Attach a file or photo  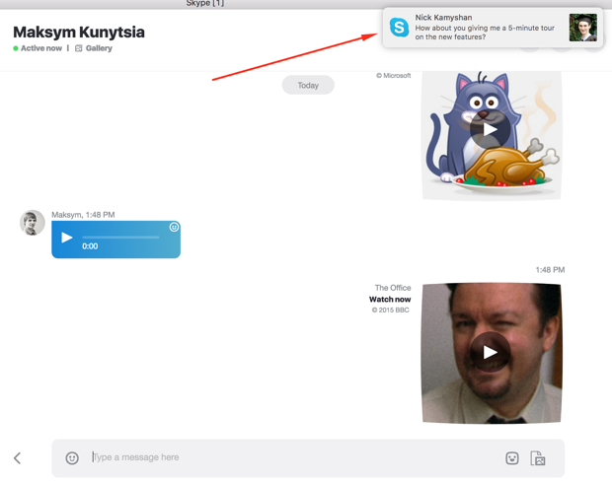pos(538,458)
